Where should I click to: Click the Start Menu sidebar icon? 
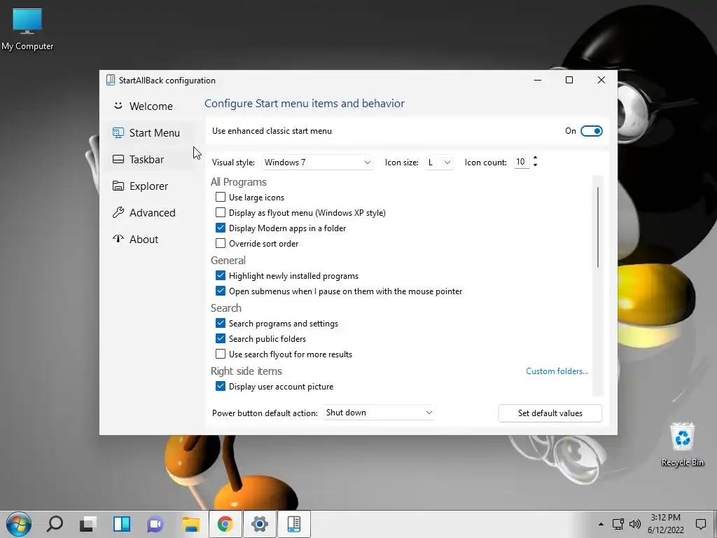[x=118, y=132]
